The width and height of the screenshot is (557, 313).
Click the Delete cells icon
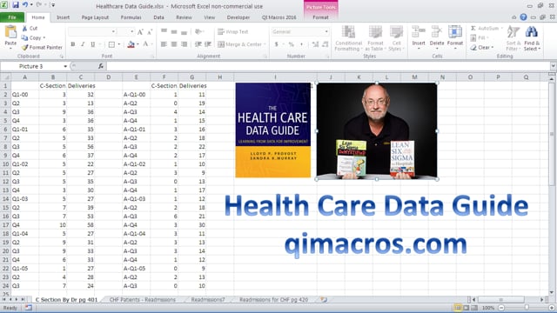tap(437, 32)
